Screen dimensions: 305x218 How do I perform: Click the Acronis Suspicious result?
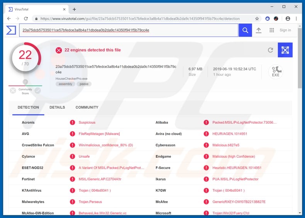(x=87, y=123)
